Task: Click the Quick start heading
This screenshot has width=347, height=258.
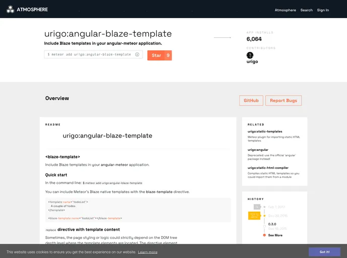Action: [x=56, y=175]
